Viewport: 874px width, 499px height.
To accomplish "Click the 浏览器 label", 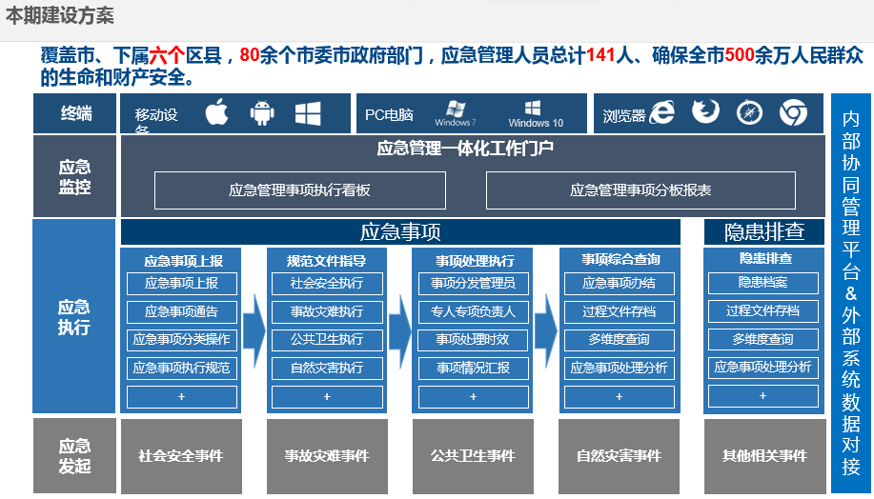I will pos(623,116).
